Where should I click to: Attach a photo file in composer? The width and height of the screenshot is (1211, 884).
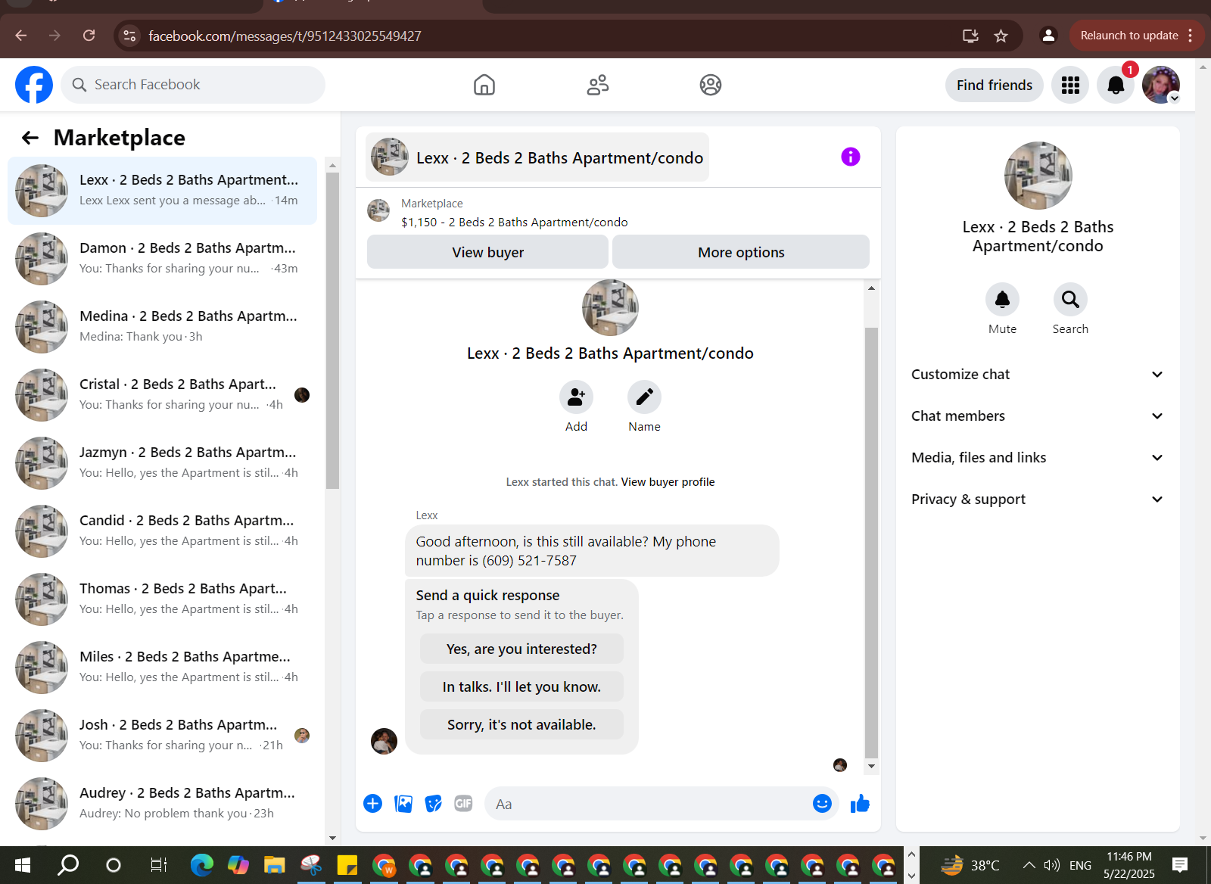[x=403, y=804]
